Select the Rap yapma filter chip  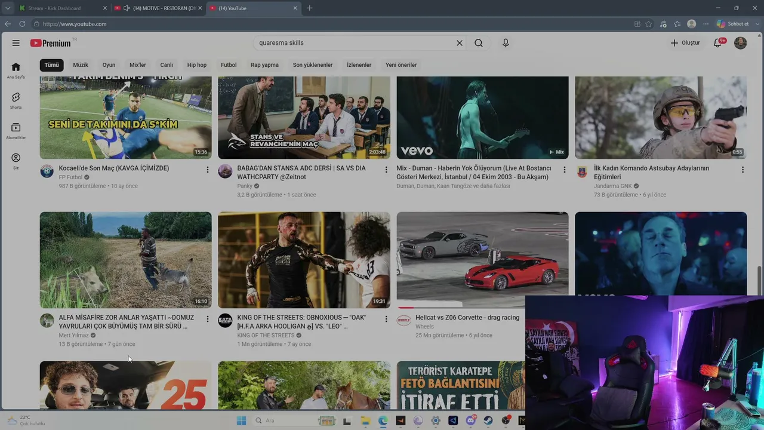pos(264,65)
